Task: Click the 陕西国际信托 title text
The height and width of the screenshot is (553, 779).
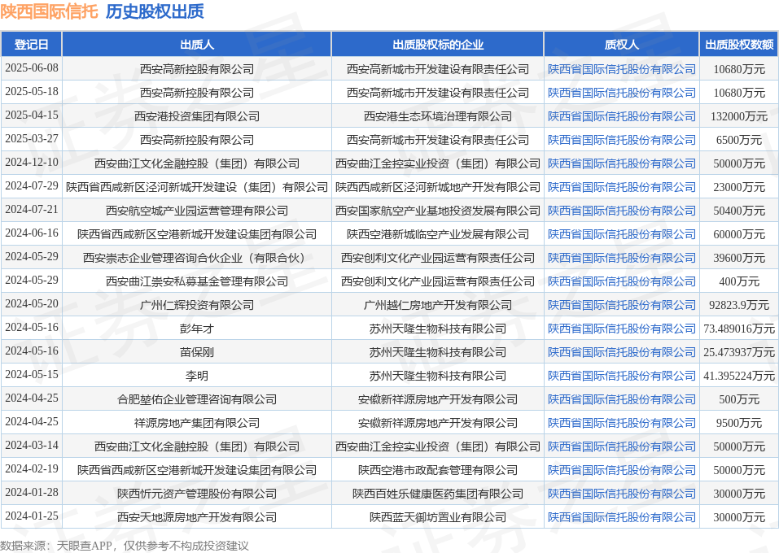Action: (49, 11)
